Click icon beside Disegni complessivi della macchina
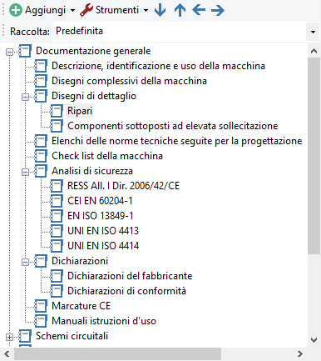This screenshot has width=321, height=361. pyautogui.click(x=41, y=81)
